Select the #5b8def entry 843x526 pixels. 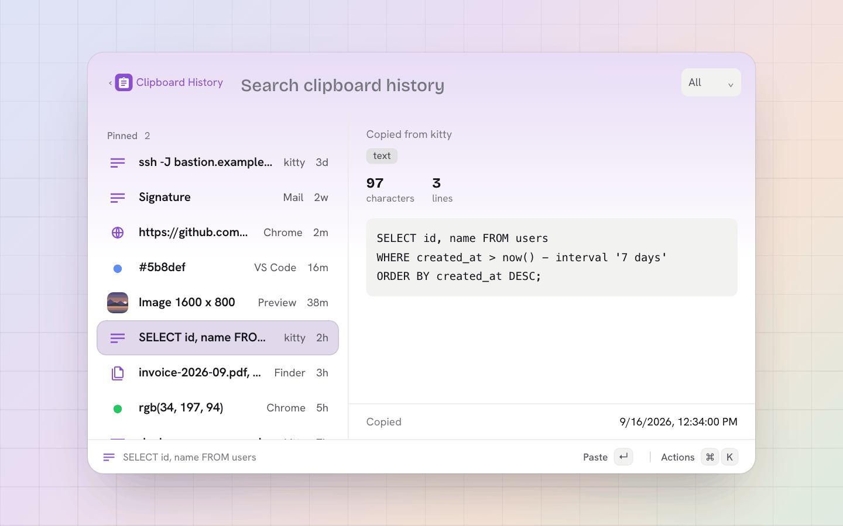[218, 268]
